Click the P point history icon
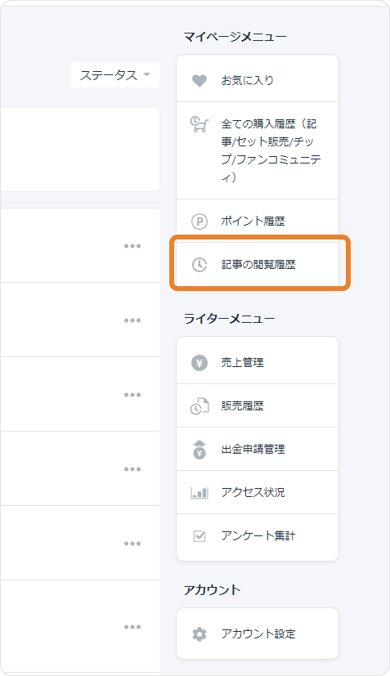390x676 pixels. (199, 222)
